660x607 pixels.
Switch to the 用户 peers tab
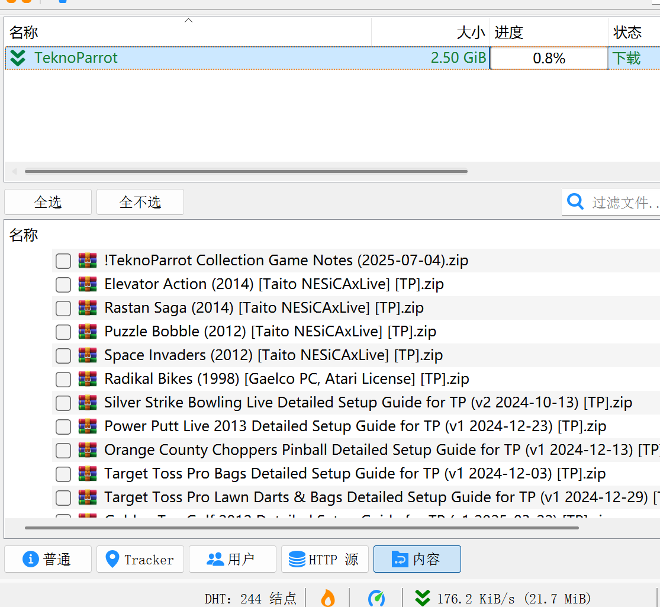coord(233,559)
